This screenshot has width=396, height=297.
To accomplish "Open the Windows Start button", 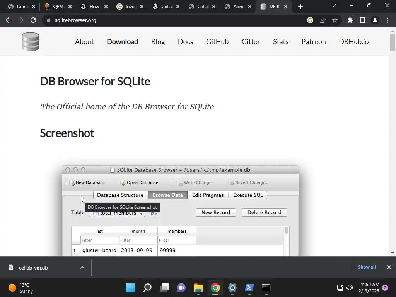I will (130, 288).
